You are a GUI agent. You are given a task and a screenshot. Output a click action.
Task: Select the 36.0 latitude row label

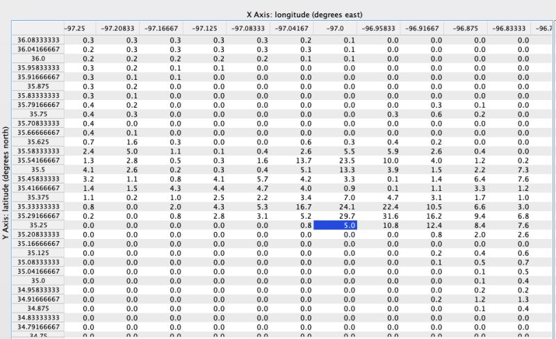point(38,58)
